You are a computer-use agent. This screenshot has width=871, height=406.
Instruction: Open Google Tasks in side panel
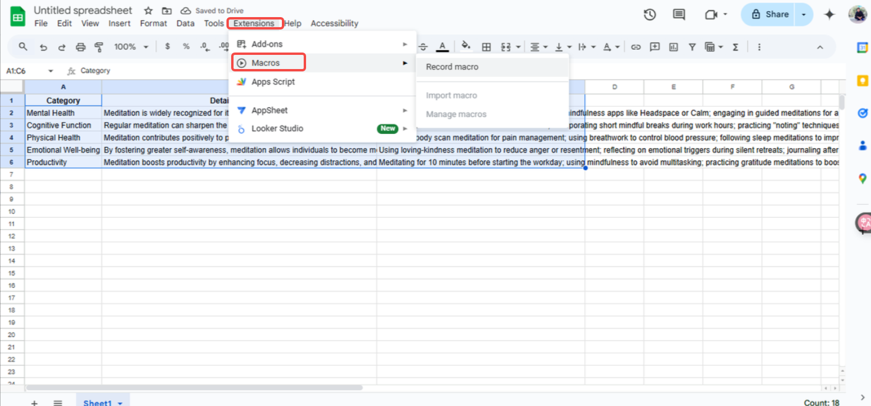coord(862,113)
